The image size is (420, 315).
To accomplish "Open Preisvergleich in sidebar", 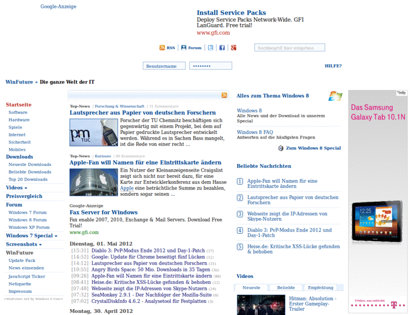I will point(24,196).
